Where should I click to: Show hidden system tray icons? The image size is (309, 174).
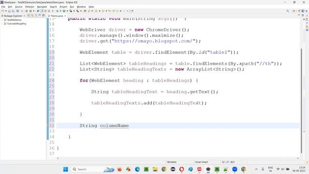(x=256, y=169)
